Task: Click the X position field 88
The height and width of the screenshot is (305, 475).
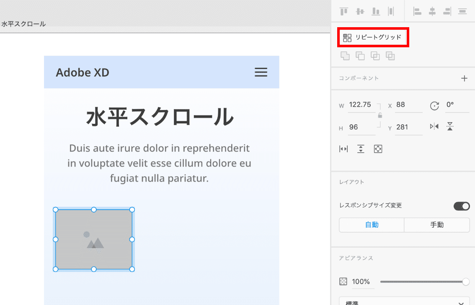Action: point(409,105)
